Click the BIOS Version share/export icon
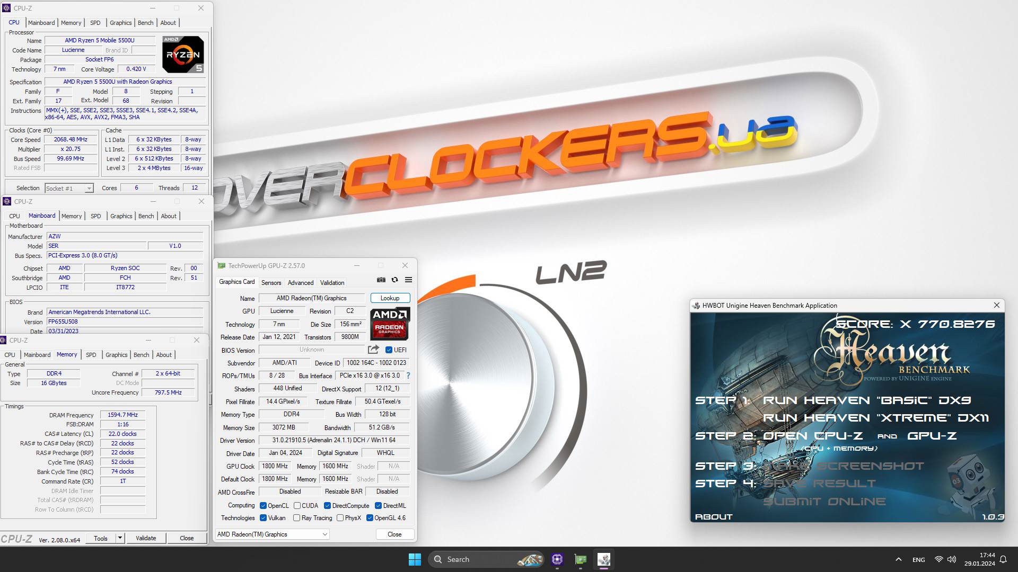 [x=373, y=350]
